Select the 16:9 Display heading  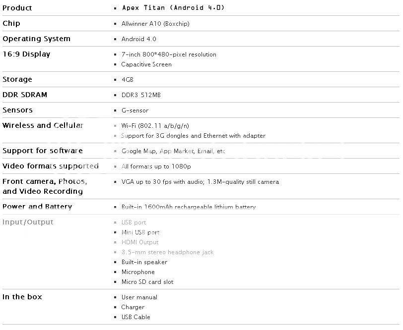[x=26, y=54]
